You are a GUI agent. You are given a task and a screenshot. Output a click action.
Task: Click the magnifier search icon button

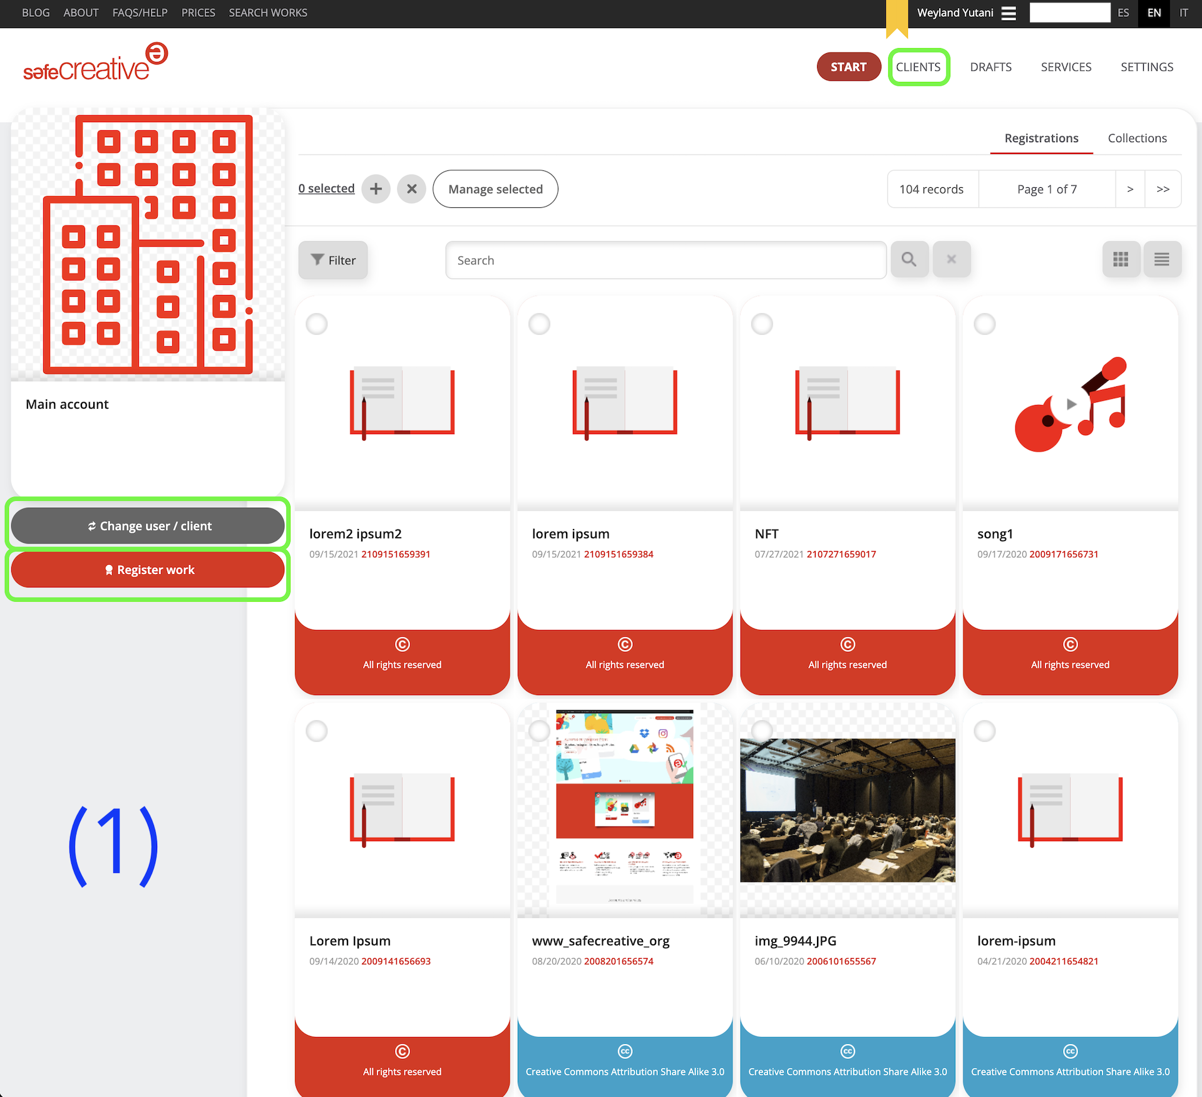pos(909,259)
